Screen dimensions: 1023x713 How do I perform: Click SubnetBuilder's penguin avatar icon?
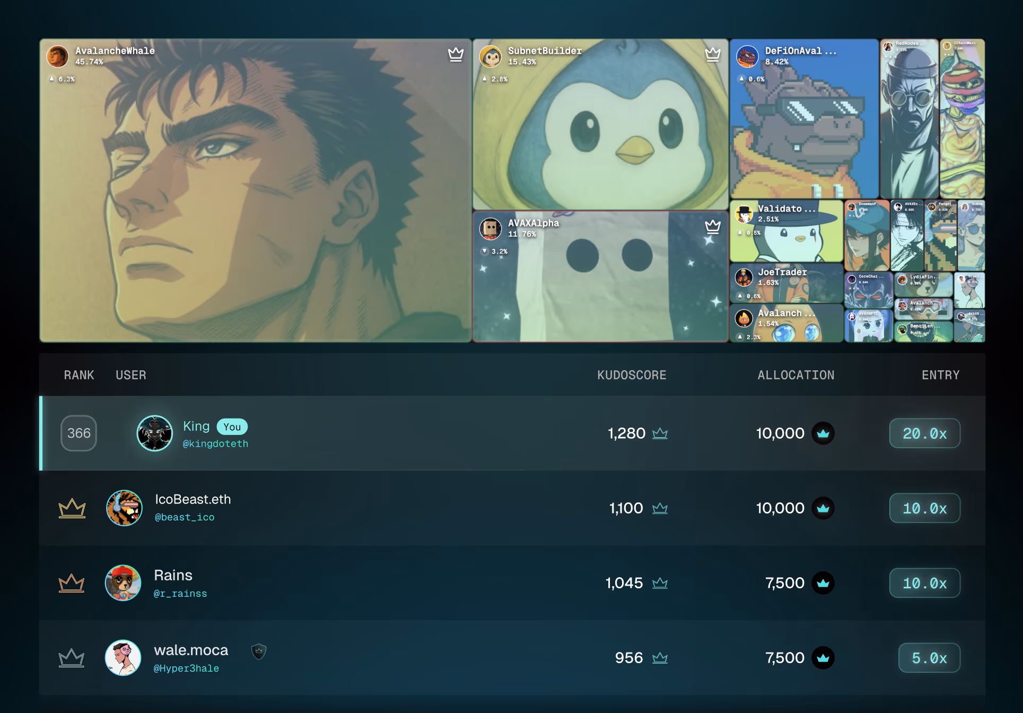tap(490, 56)
